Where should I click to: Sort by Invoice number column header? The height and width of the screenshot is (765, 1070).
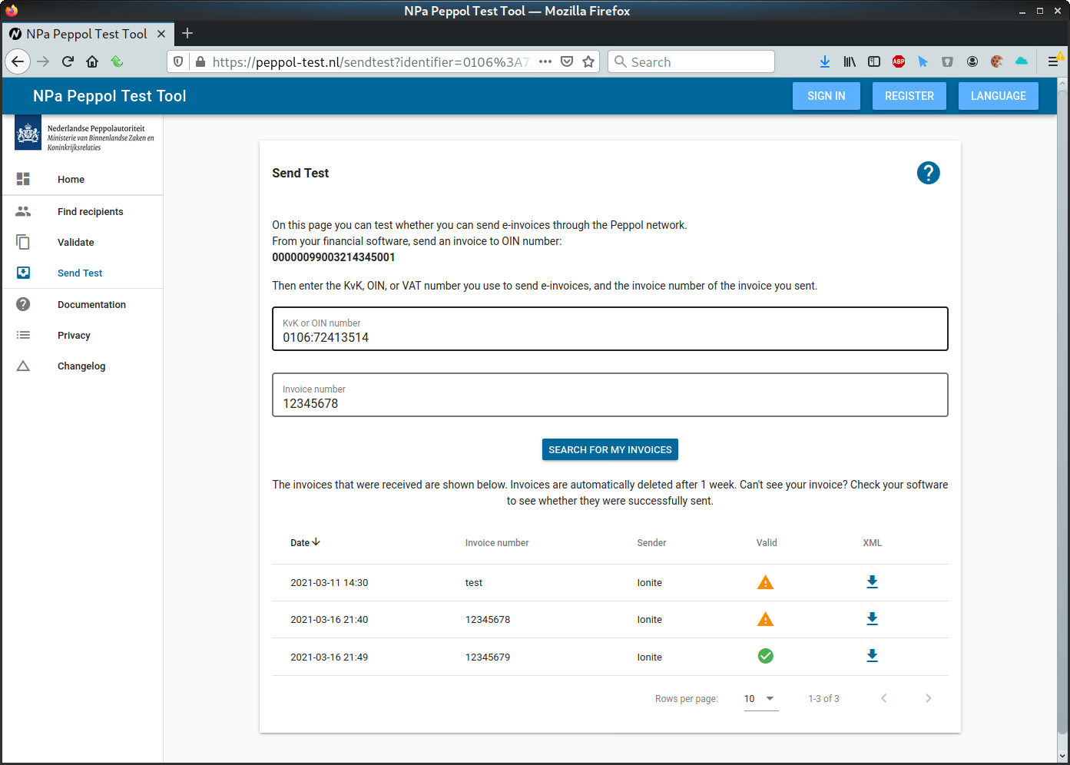496,542
